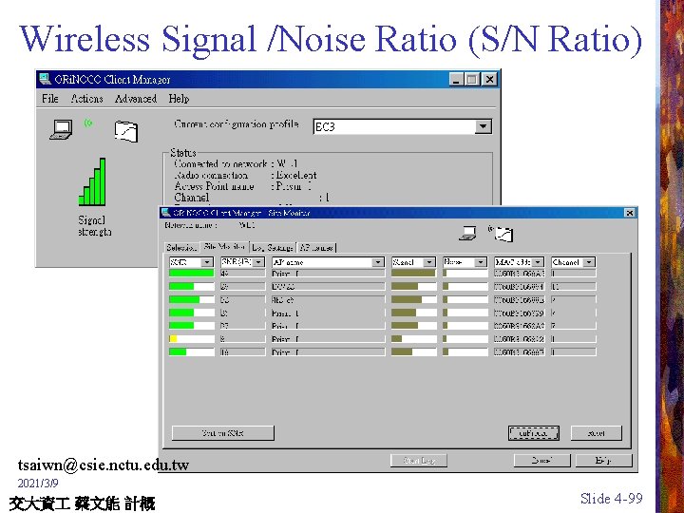Click the Site Monitor window title bar icon

pyautogui.click(x=165, y=213)
